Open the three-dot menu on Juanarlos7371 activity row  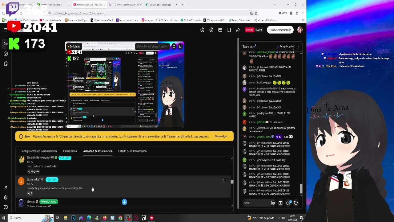[x=223, y=181]
